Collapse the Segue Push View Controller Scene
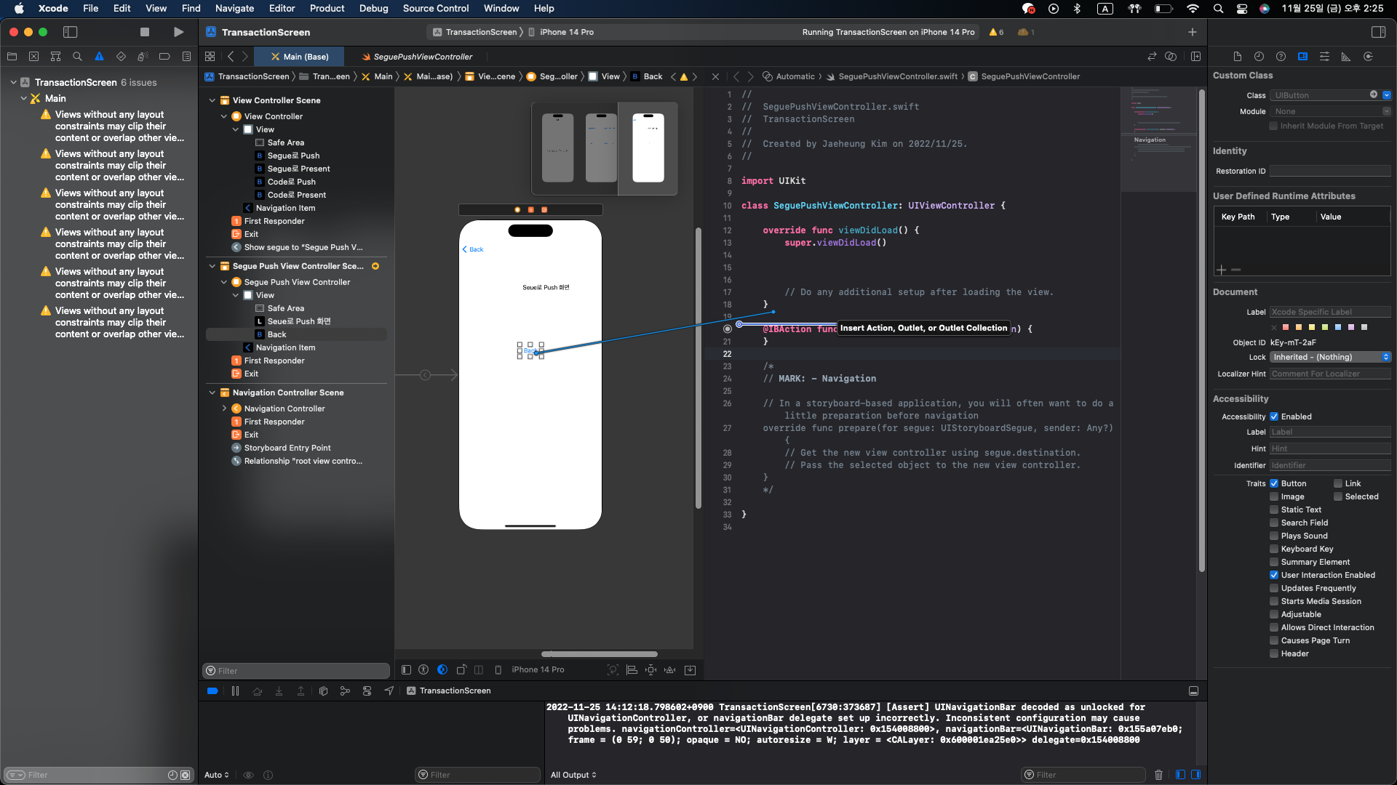This screenshot has width=1397, height=785. [x=212, y=267]
